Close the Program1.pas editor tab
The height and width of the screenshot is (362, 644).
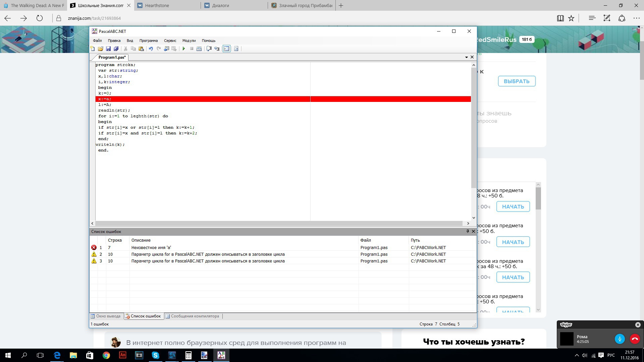click(472, 57)
